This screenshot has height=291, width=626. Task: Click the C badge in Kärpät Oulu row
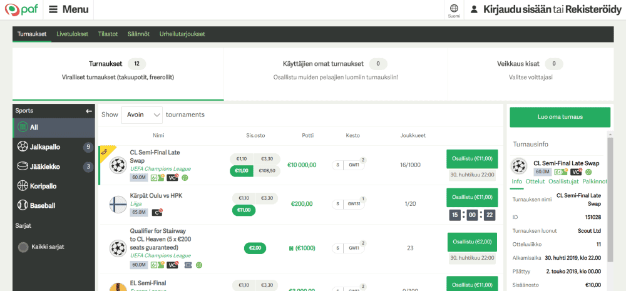click(x=157, y=212)
